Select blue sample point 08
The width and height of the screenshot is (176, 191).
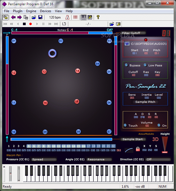tap(78, 132)
